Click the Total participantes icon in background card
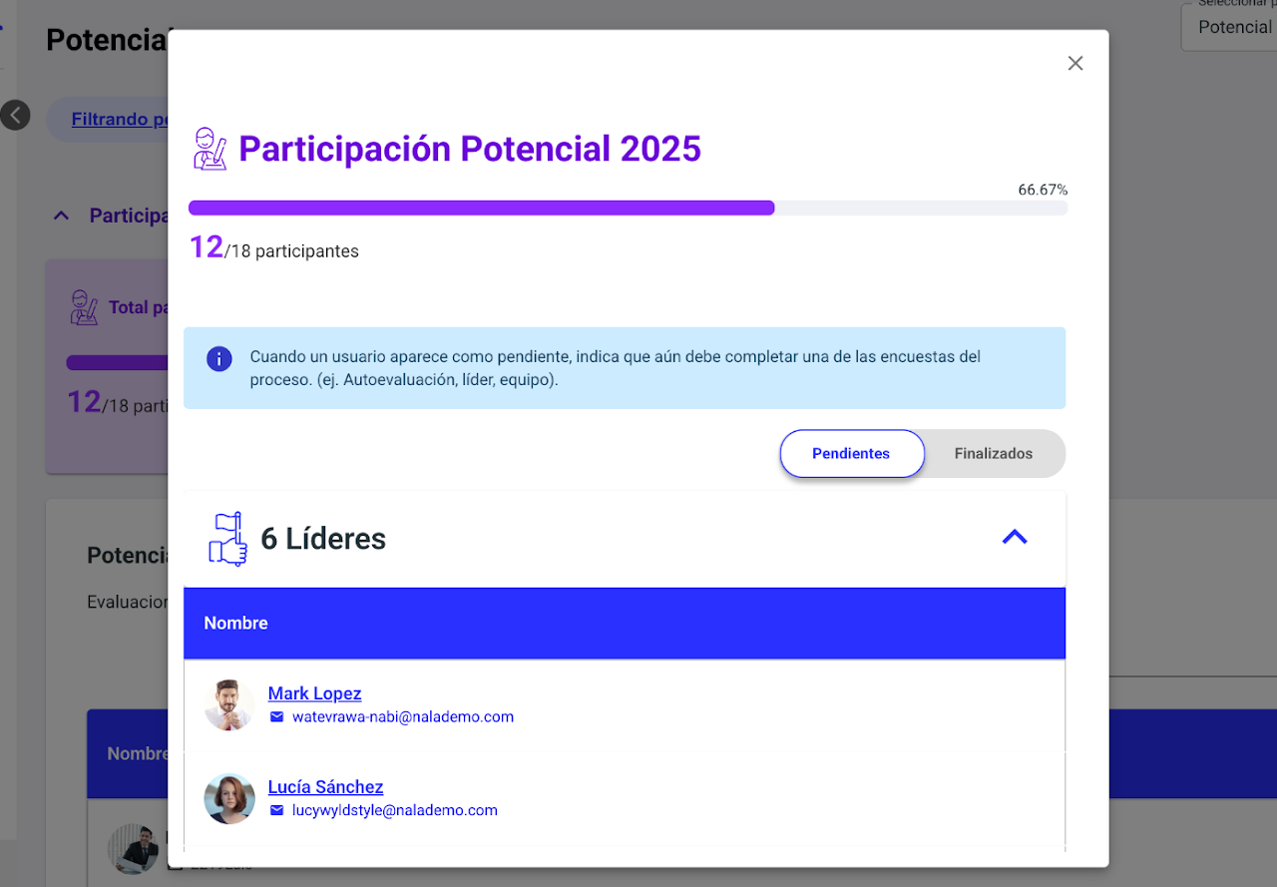 [x=84, y=307]
